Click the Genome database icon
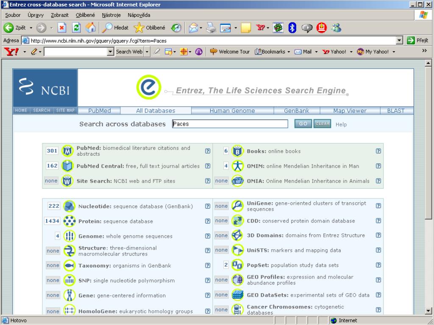 [69, 236]
